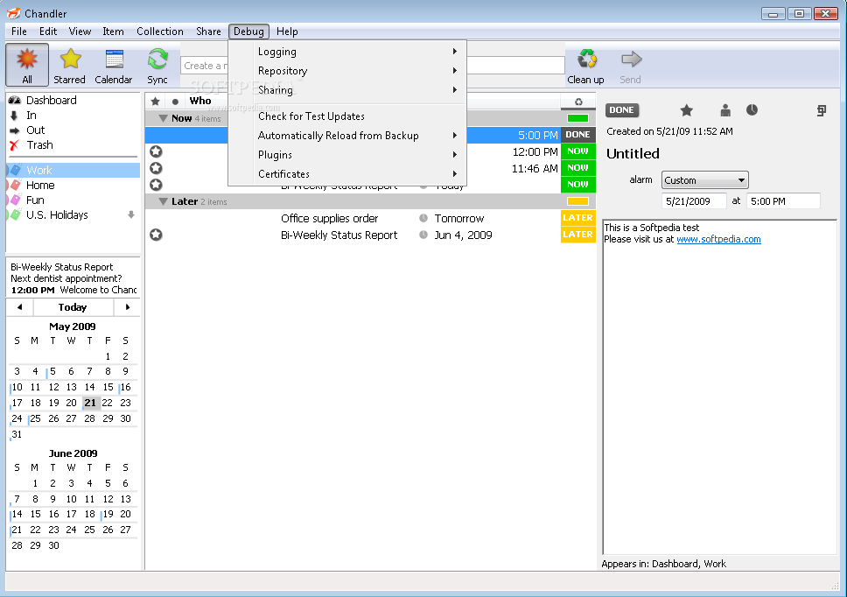Open the Trash collection
Screen dimensions: 847x597
[x=39, y=144]
